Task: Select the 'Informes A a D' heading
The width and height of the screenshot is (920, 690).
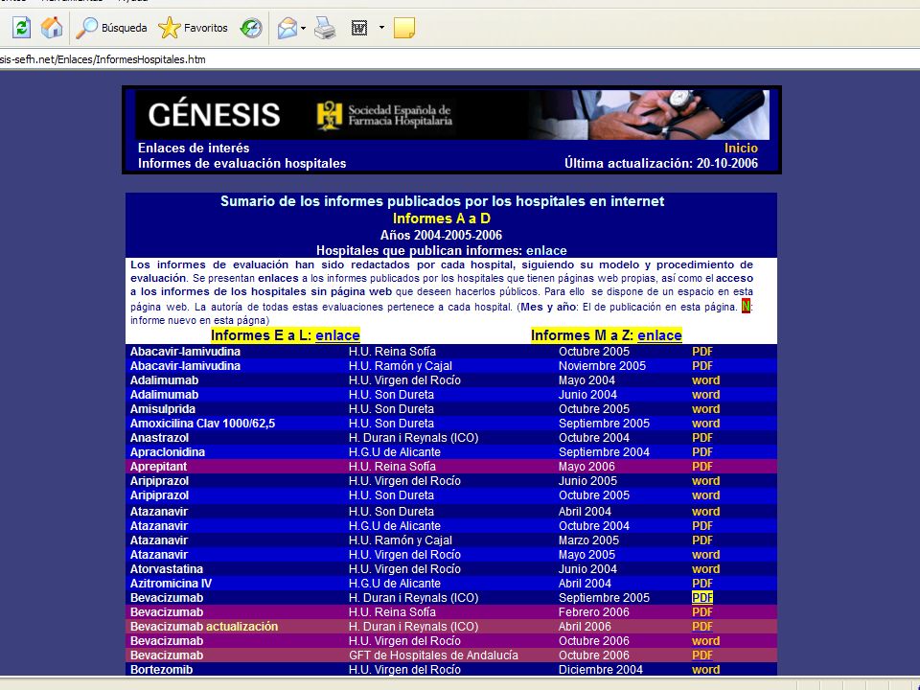Action: 441,218
